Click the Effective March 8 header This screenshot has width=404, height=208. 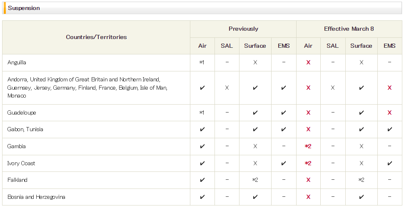coord(349,29)
